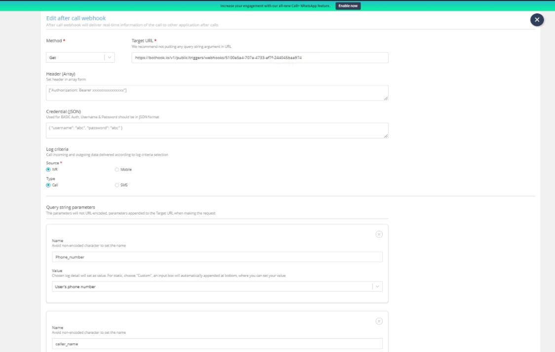Focus the Header (Array) text area
Viewport: 555px width, 352px height.
pyautogui.click(x=217, y=93)
